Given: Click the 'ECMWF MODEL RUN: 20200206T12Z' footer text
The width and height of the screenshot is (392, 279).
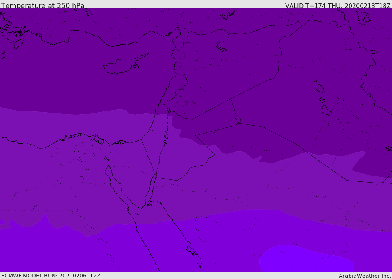Looking at the screenshot, I should (x=51, y=276).
